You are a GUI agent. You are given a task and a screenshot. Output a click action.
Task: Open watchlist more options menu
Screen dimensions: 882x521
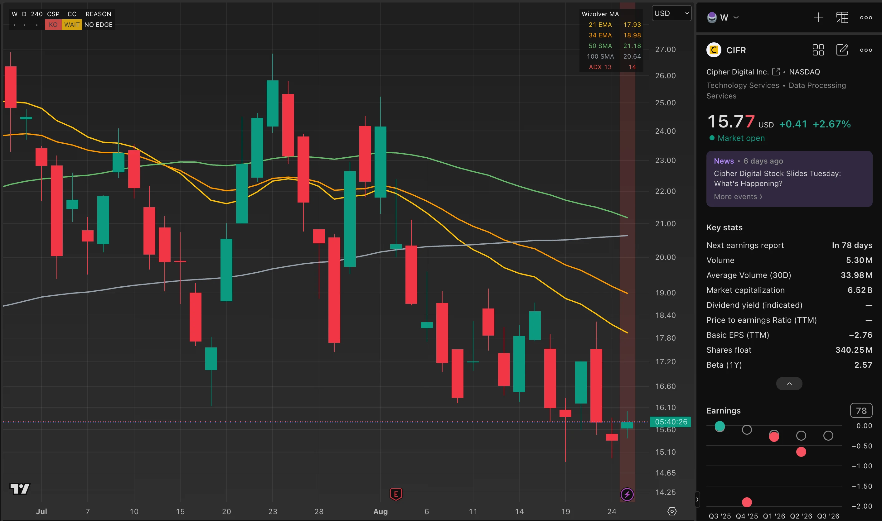866,17
